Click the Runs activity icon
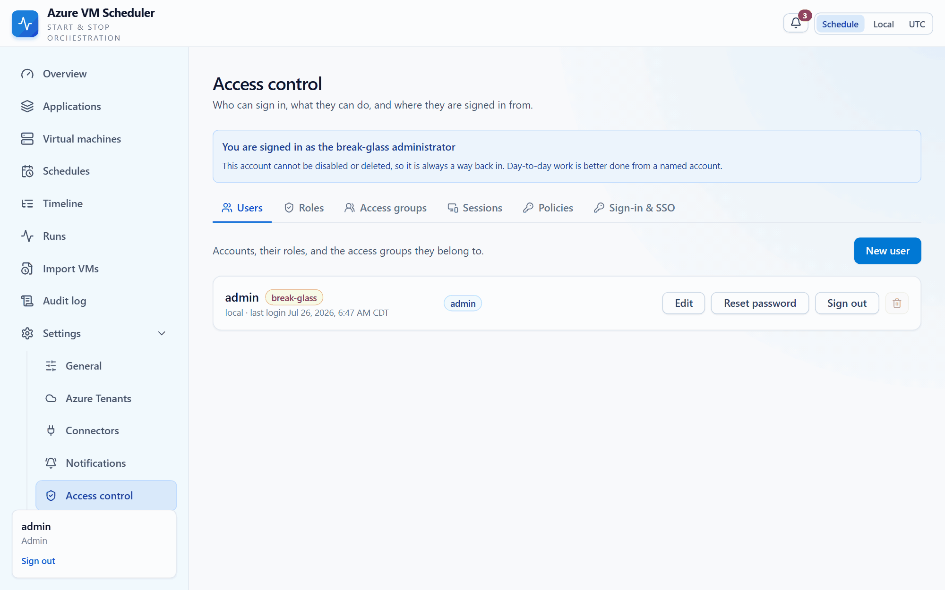Viewport: 945px width, 590px height. tap(27, 236)
